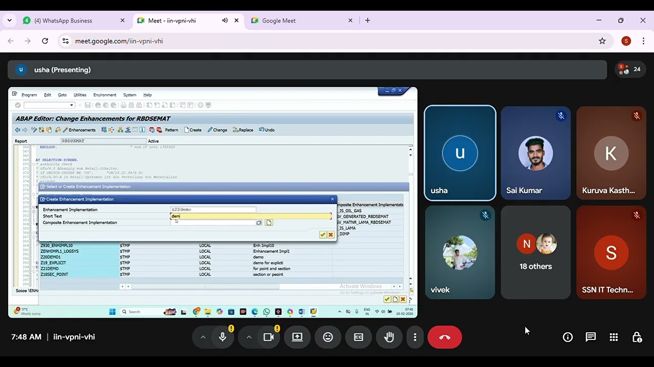Open Meet activities grid icon

click(614, 337)
